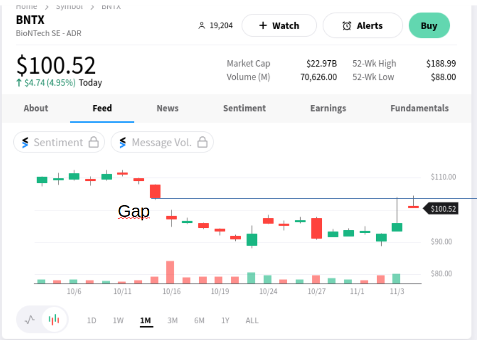
Task: Select the 3M time range
Action: pyautogui.click(x=173, y=321)
